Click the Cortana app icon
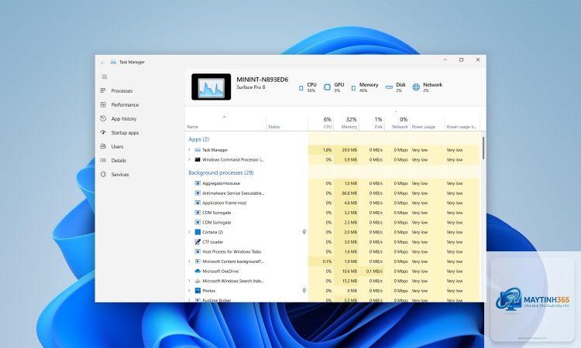The image size is (581, 348). 198,232
